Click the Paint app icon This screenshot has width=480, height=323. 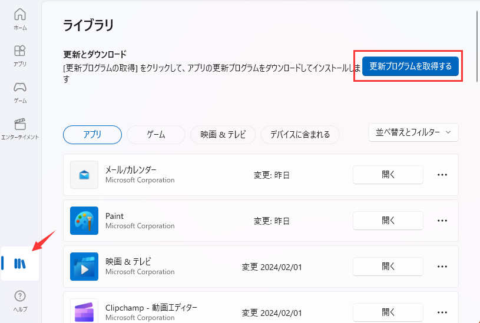[x=84, y=221]
